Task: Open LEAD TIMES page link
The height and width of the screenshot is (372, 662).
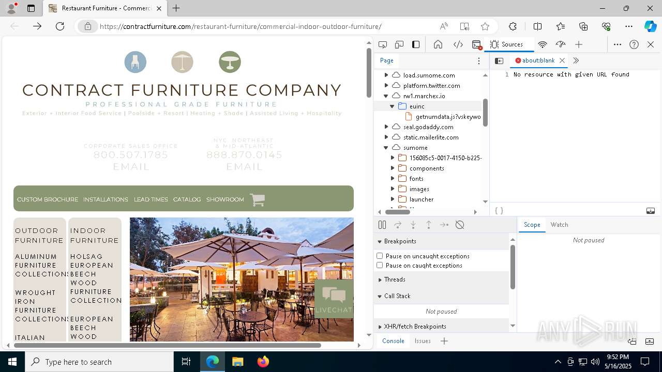Action: tap(151, 199)
